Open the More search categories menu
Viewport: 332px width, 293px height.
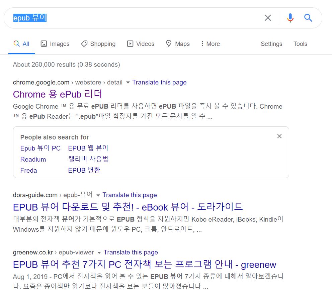tap(211, 44)
